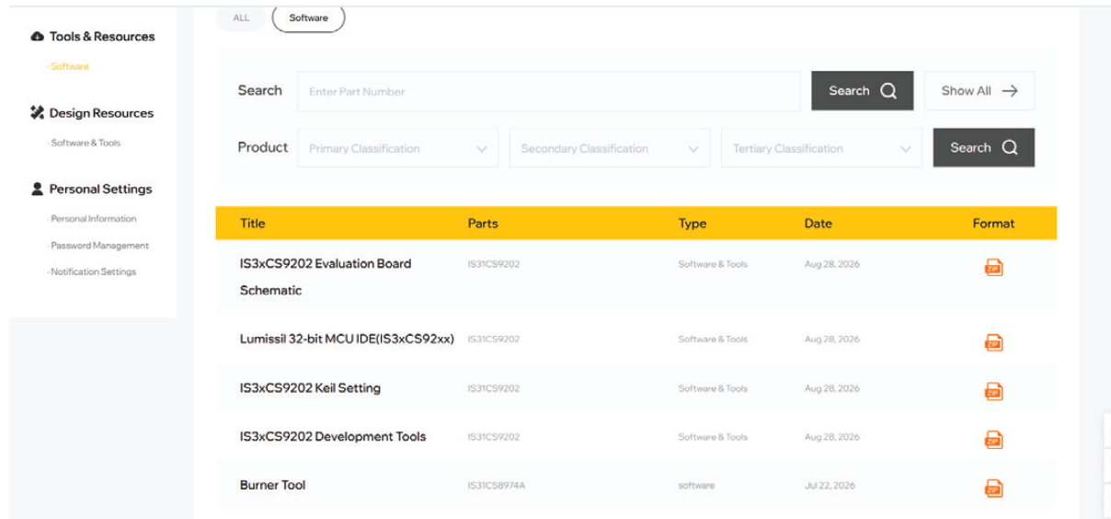Image resolution: width=1111 pixels, height=519 pixels.
Task: Click part IS31CS9202 in Keil Setting row
Action: (x=494, y=388)
